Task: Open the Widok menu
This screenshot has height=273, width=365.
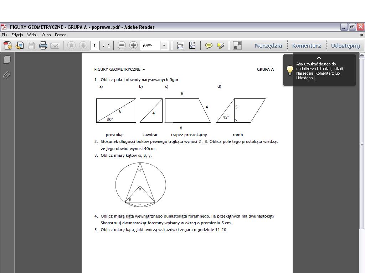Action: [x=32, y=35]
